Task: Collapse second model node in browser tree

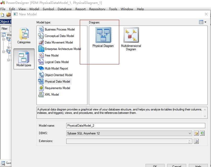Action: [x=3, y=52]
